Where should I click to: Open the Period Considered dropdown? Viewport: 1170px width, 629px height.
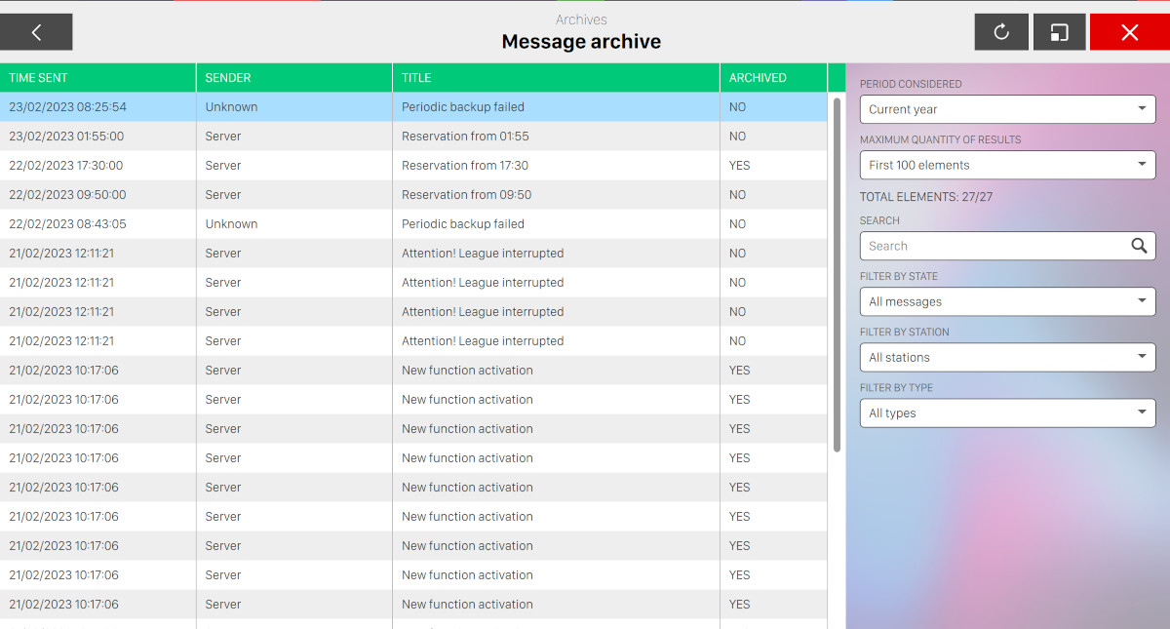click(1007, 109)
